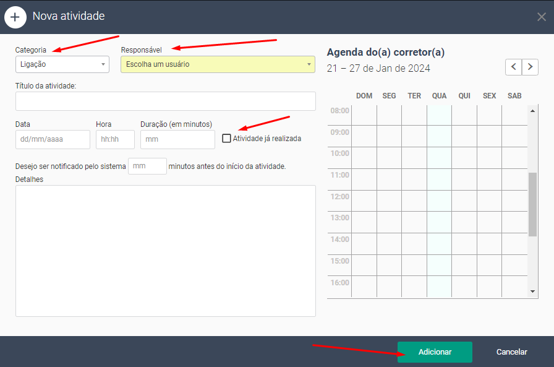The image size is (554, 367).
Task: Close the Nova atividade dialog with X
Action: point(541,17)
